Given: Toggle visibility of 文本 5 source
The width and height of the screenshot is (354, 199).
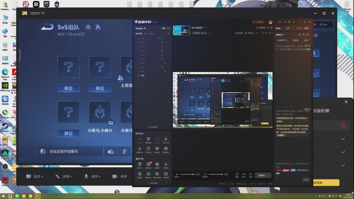Looking at the screenshot, I should tap(162, 38).
